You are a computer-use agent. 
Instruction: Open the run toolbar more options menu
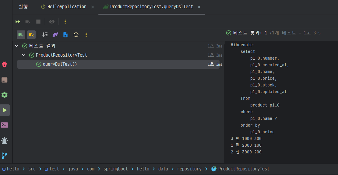click(x=65, y=22)
